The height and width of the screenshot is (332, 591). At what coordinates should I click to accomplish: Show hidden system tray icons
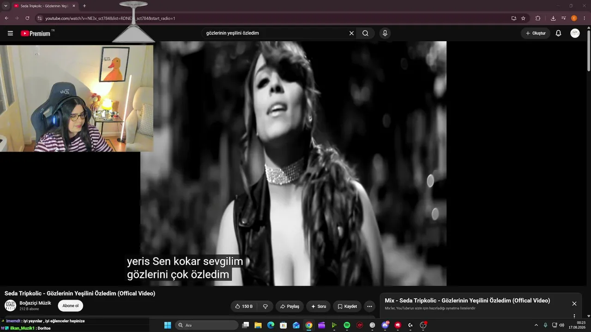point(536,325)
